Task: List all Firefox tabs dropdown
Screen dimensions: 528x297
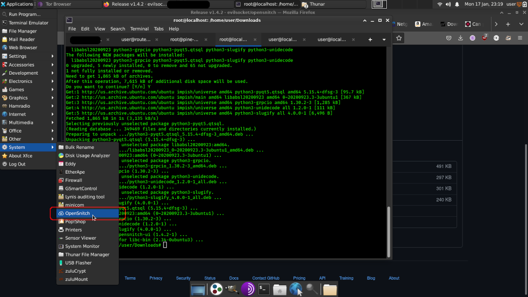Action: pos(521,24)
